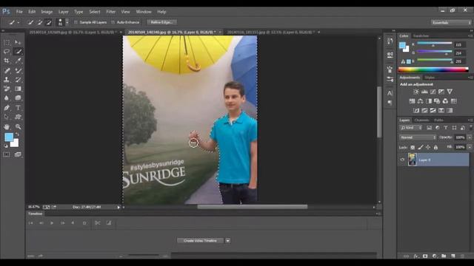Open the brush size picker dropdown

point(67,22)
